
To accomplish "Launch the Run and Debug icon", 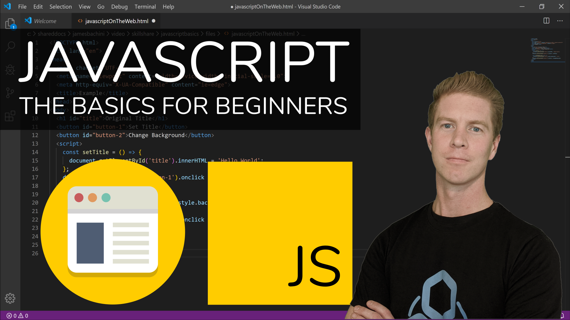I will click(10, 70).
